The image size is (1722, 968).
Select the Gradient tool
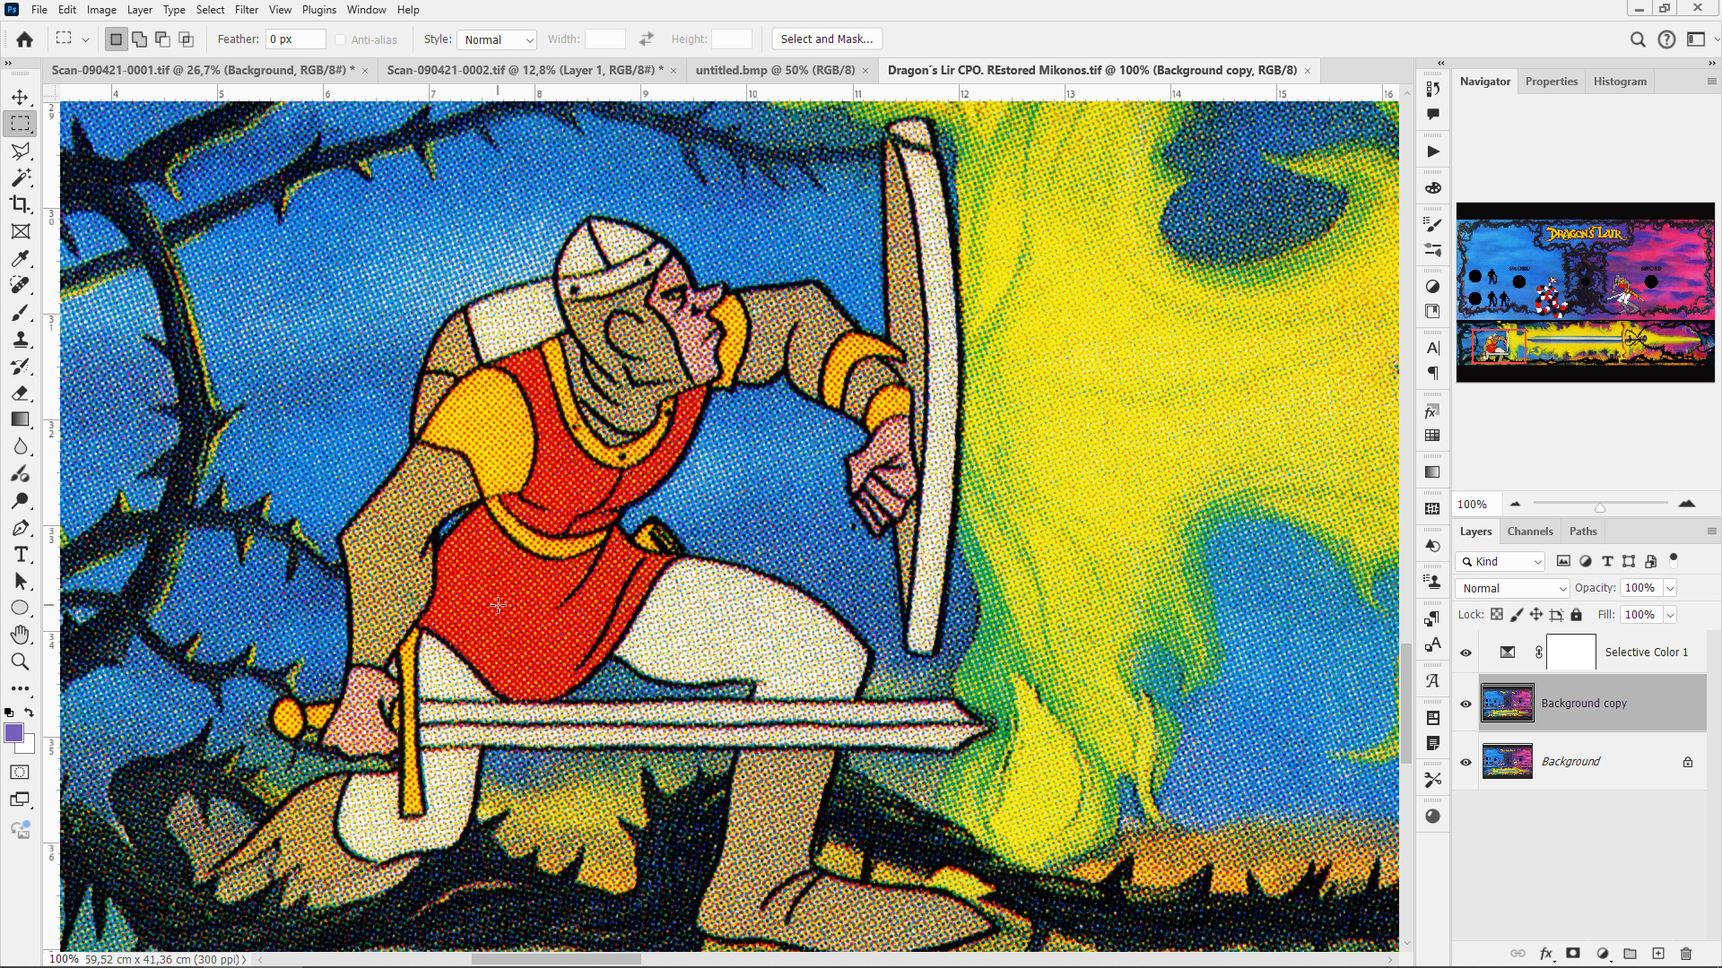coord(21,419)
